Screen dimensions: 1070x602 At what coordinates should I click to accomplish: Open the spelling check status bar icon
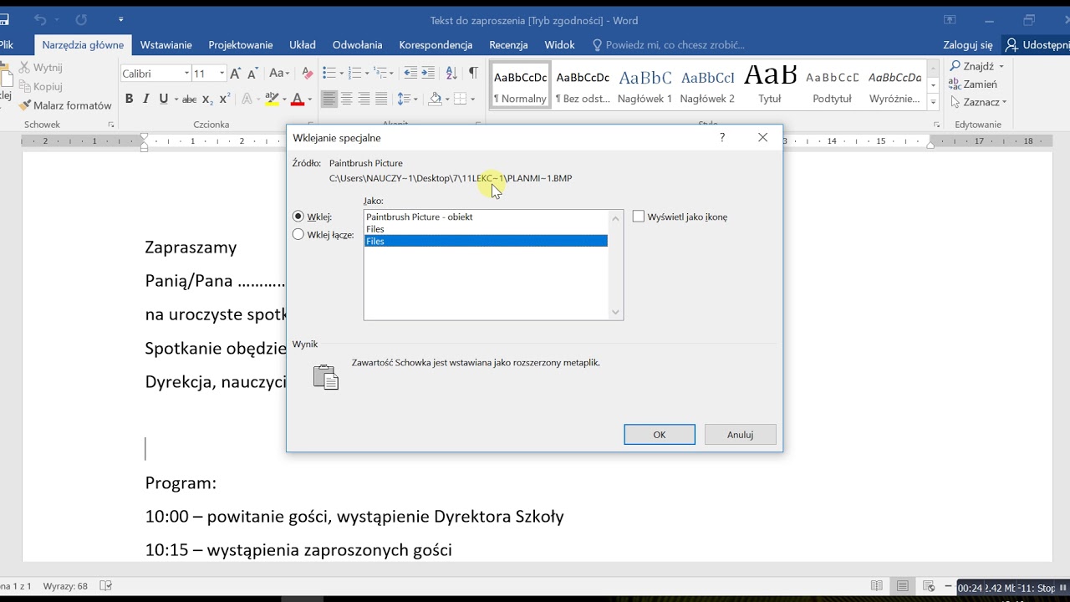coord(106,586)
